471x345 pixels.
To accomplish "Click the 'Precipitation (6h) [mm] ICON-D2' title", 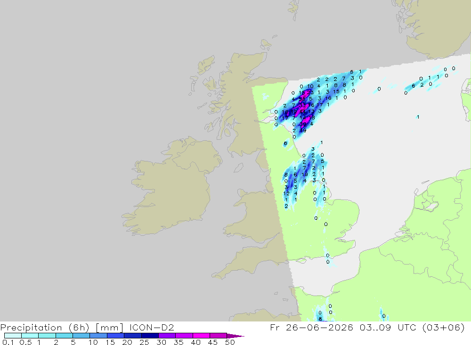I will coord(87,327).
